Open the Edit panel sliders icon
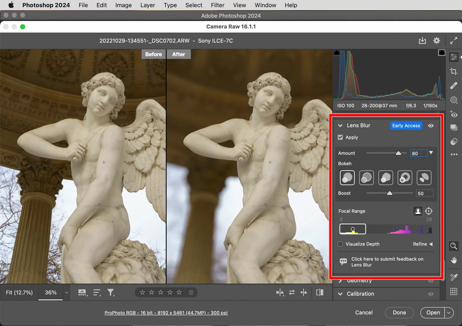This screenshot has height=326, width=462. [454, 57]
